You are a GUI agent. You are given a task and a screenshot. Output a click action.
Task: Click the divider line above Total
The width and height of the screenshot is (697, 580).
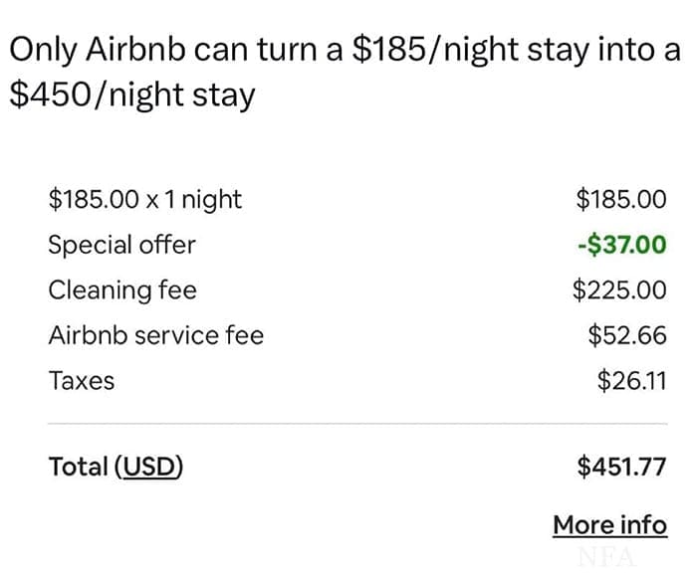click(x=356, y=424)
